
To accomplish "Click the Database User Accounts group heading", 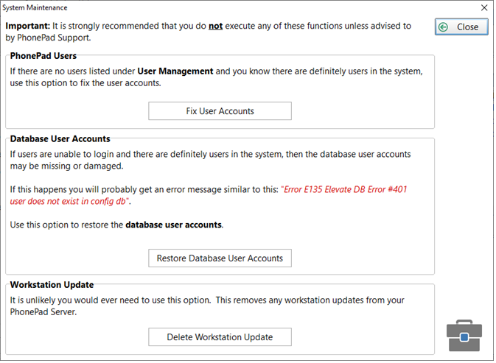I will click(60, 138).
